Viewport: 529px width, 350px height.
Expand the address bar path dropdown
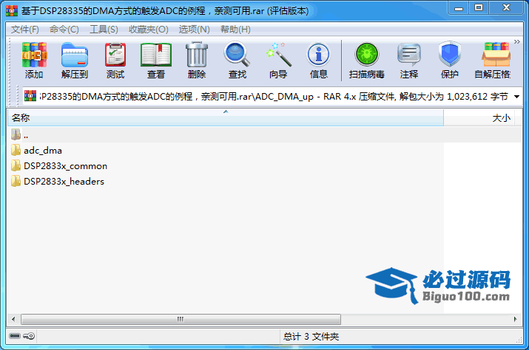[x=516, y=97]
